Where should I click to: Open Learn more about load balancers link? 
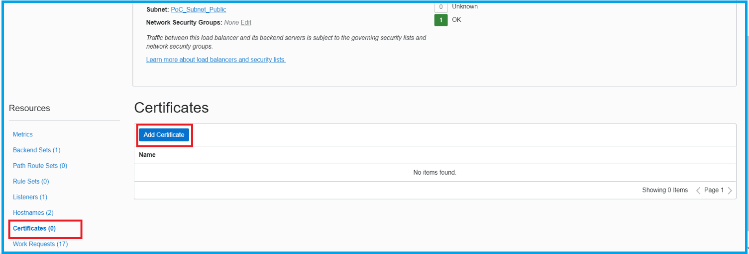[215, 60]
